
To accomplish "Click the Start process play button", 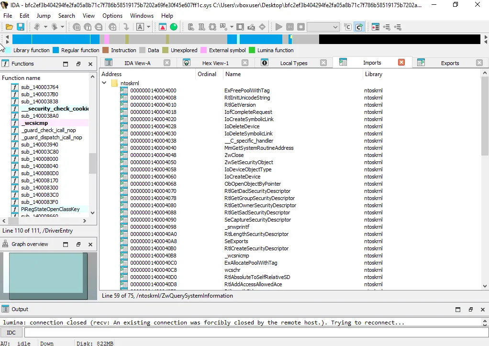I will pos(279,27).
